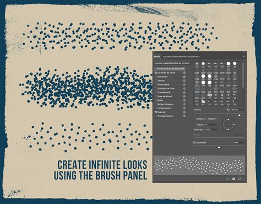Uncheck the Espaciado checkbox
The height and width of the screenshot is (204, 261).
[x=194, y=143]
